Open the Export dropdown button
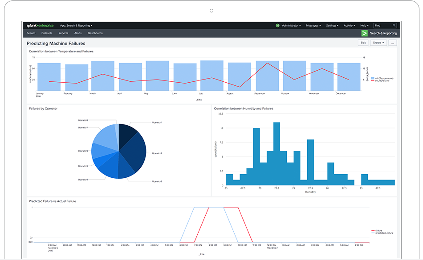 tap(378, 43)
